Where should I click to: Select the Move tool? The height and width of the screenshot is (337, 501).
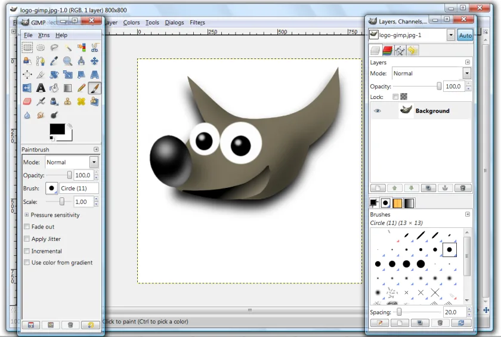point(95,61)
